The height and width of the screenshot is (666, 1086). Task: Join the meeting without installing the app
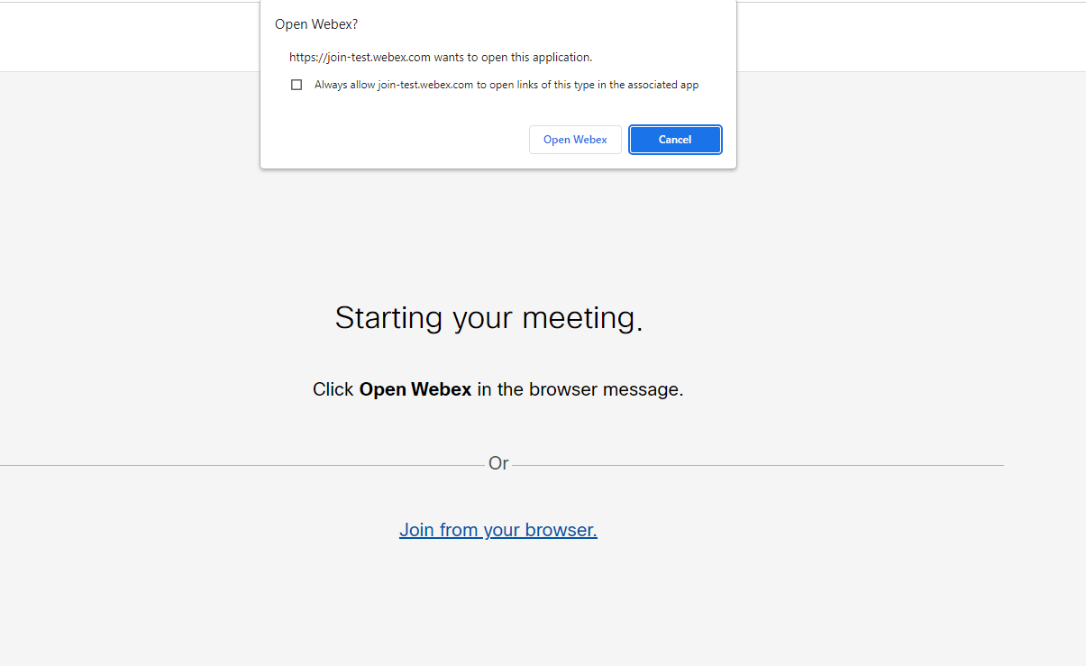point(498,530)
